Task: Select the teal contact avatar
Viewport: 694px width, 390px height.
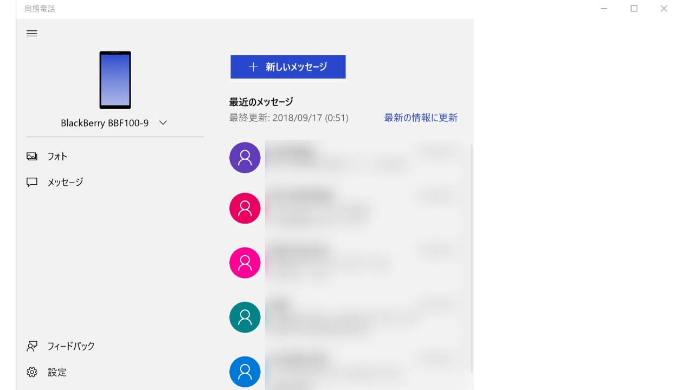Action: [x=245, y=317]
